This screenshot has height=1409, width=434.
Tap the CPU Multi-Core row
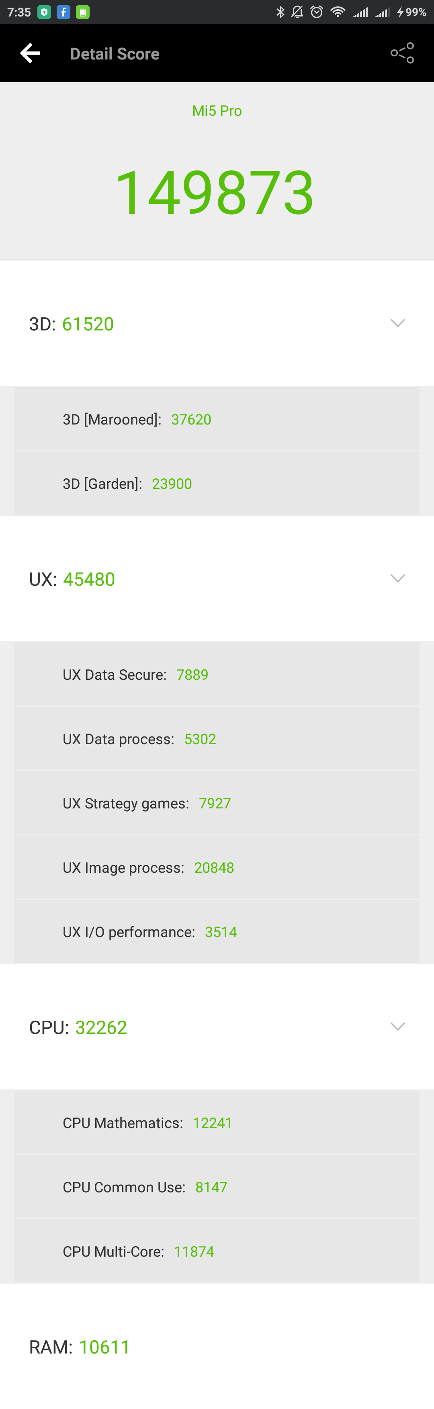point(217,1251)
